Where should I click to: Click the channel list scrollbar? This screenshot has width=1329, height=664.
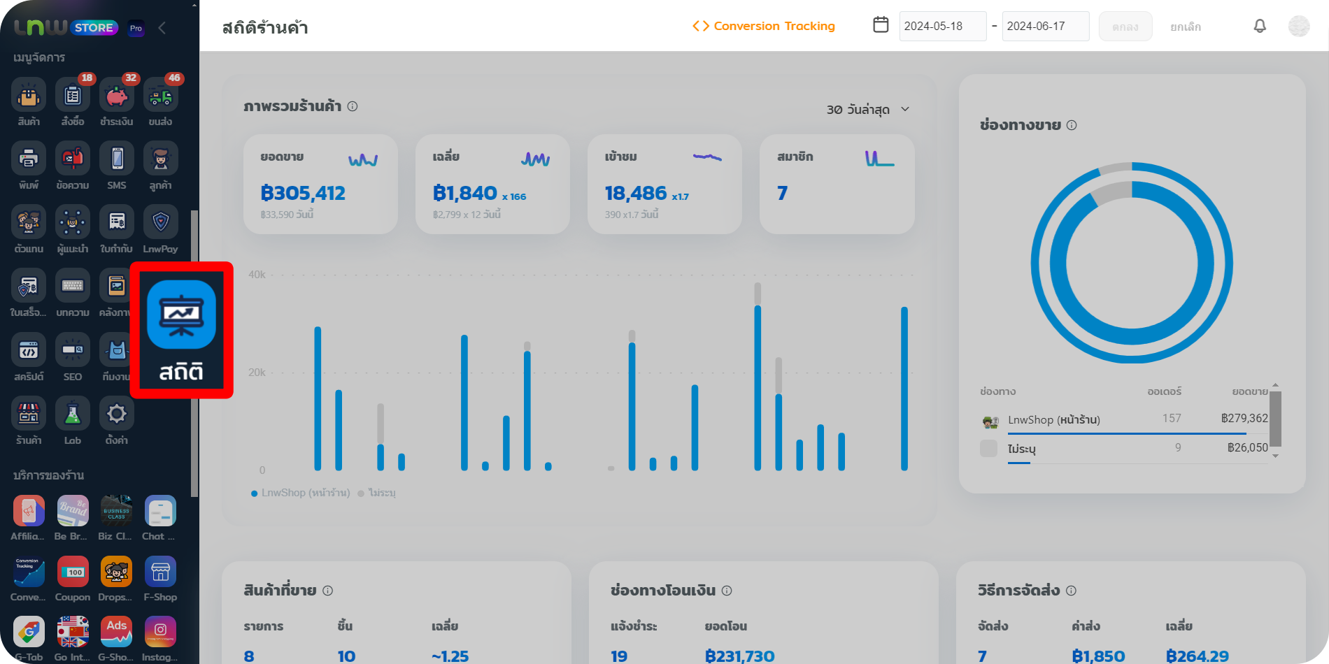tap(1275, 419)
